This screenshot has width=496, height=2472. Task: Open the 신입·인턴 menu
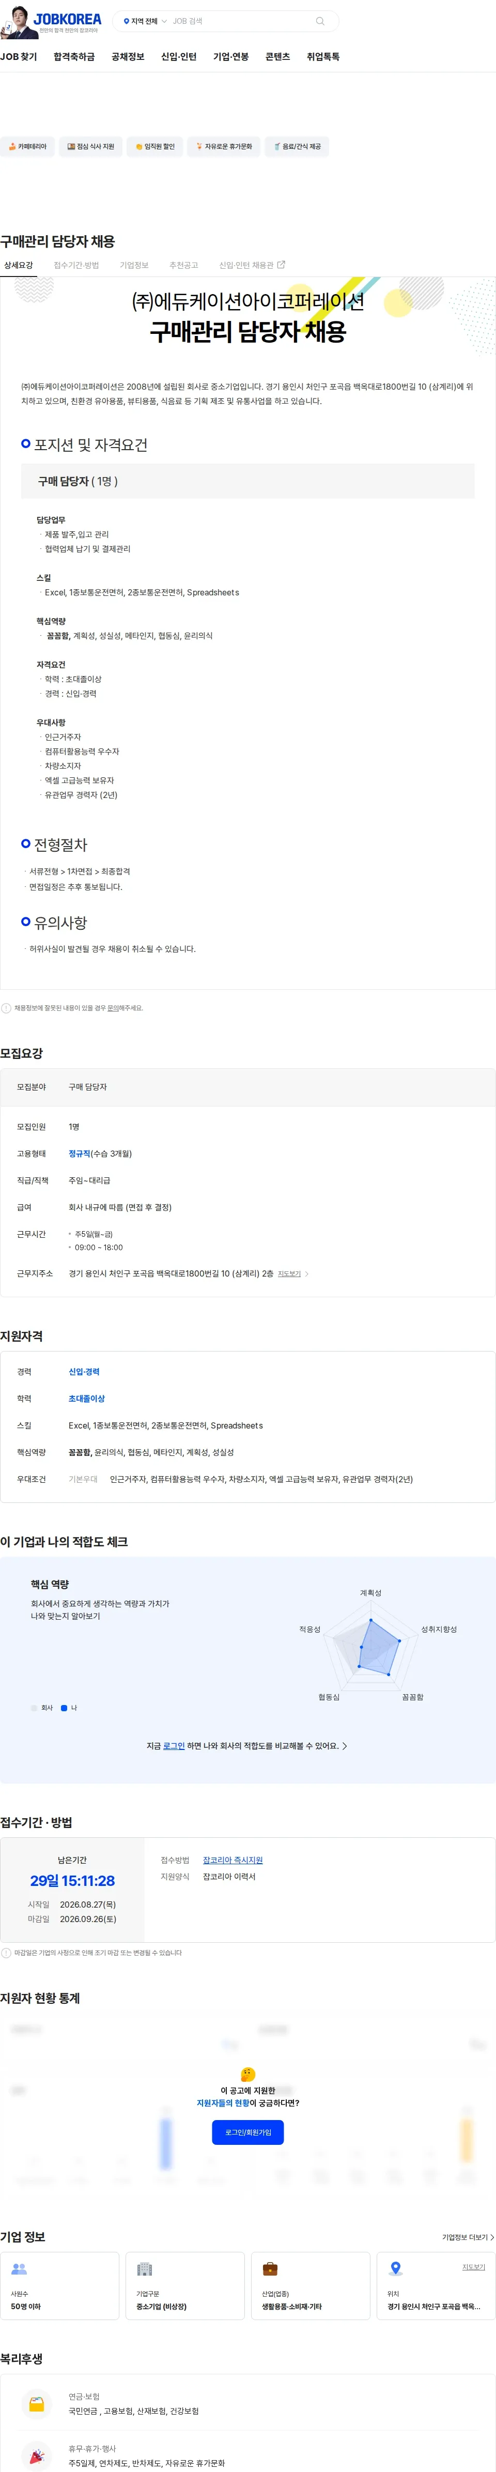[x=178, y=57]
